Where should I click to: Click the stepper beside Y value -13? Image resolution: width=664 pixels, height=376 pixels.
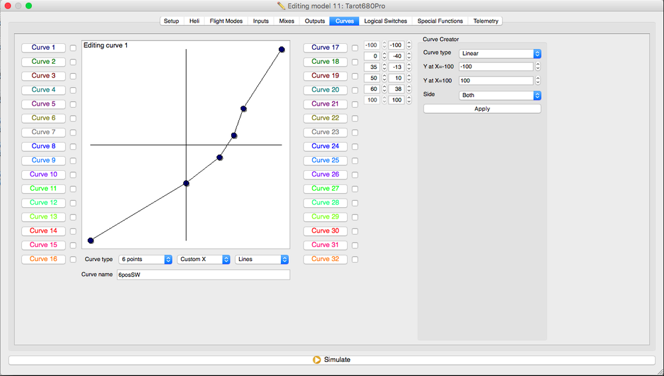tap(408, 67)
